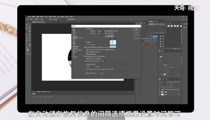
Task: Click the Home icon in the options bar
Action: pos(27,19)
